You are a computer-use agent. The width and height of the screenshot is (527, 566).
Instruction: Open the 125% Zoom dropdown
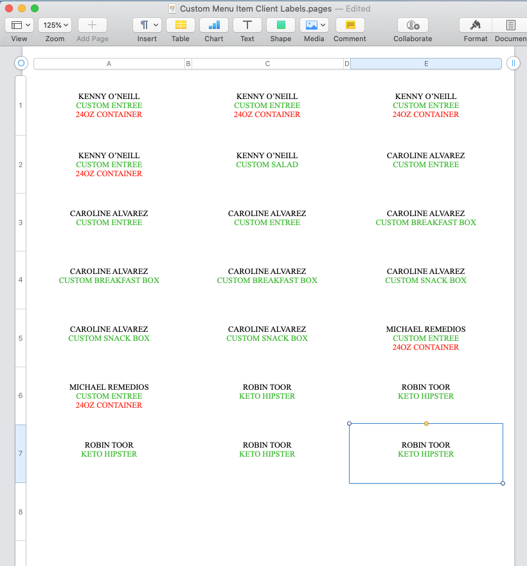[x=55, y=26]
